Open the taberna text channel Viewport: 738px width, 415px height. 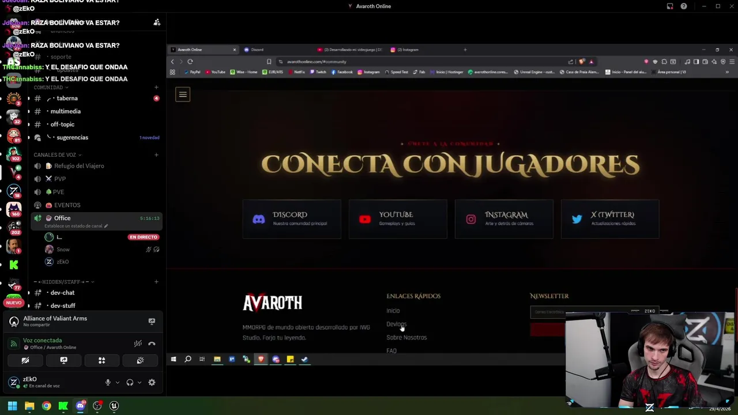tap(96, 99)
